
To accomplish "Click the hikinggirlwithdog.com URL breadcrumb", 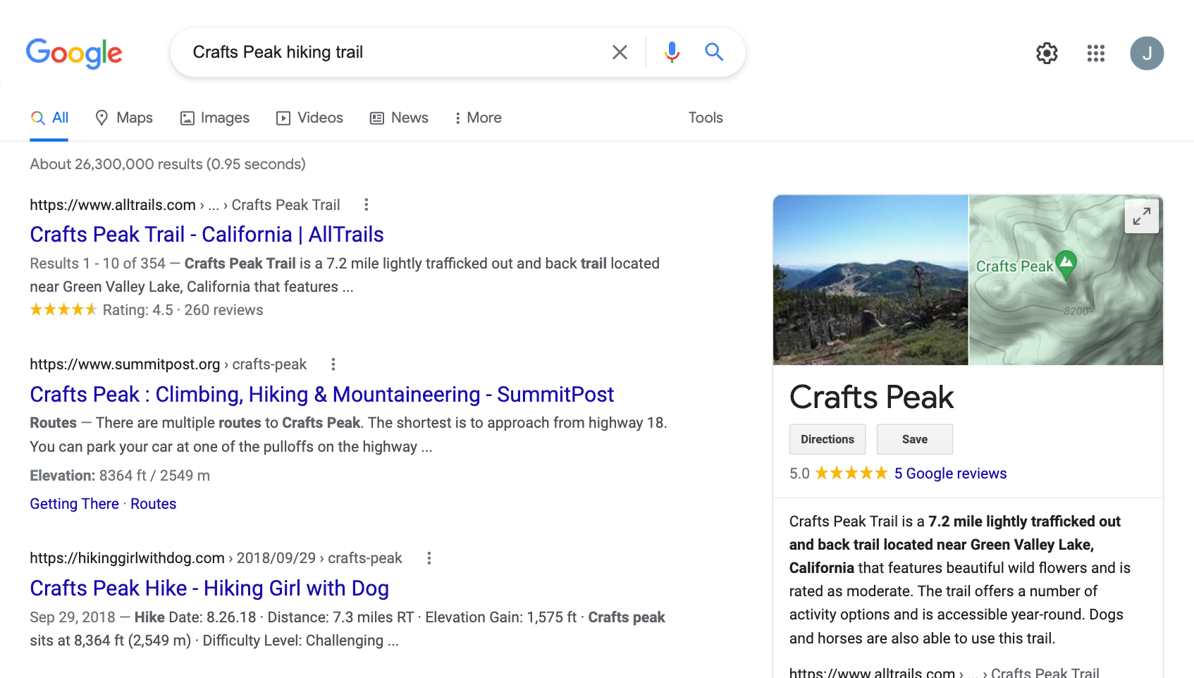I will coord(216,558).
